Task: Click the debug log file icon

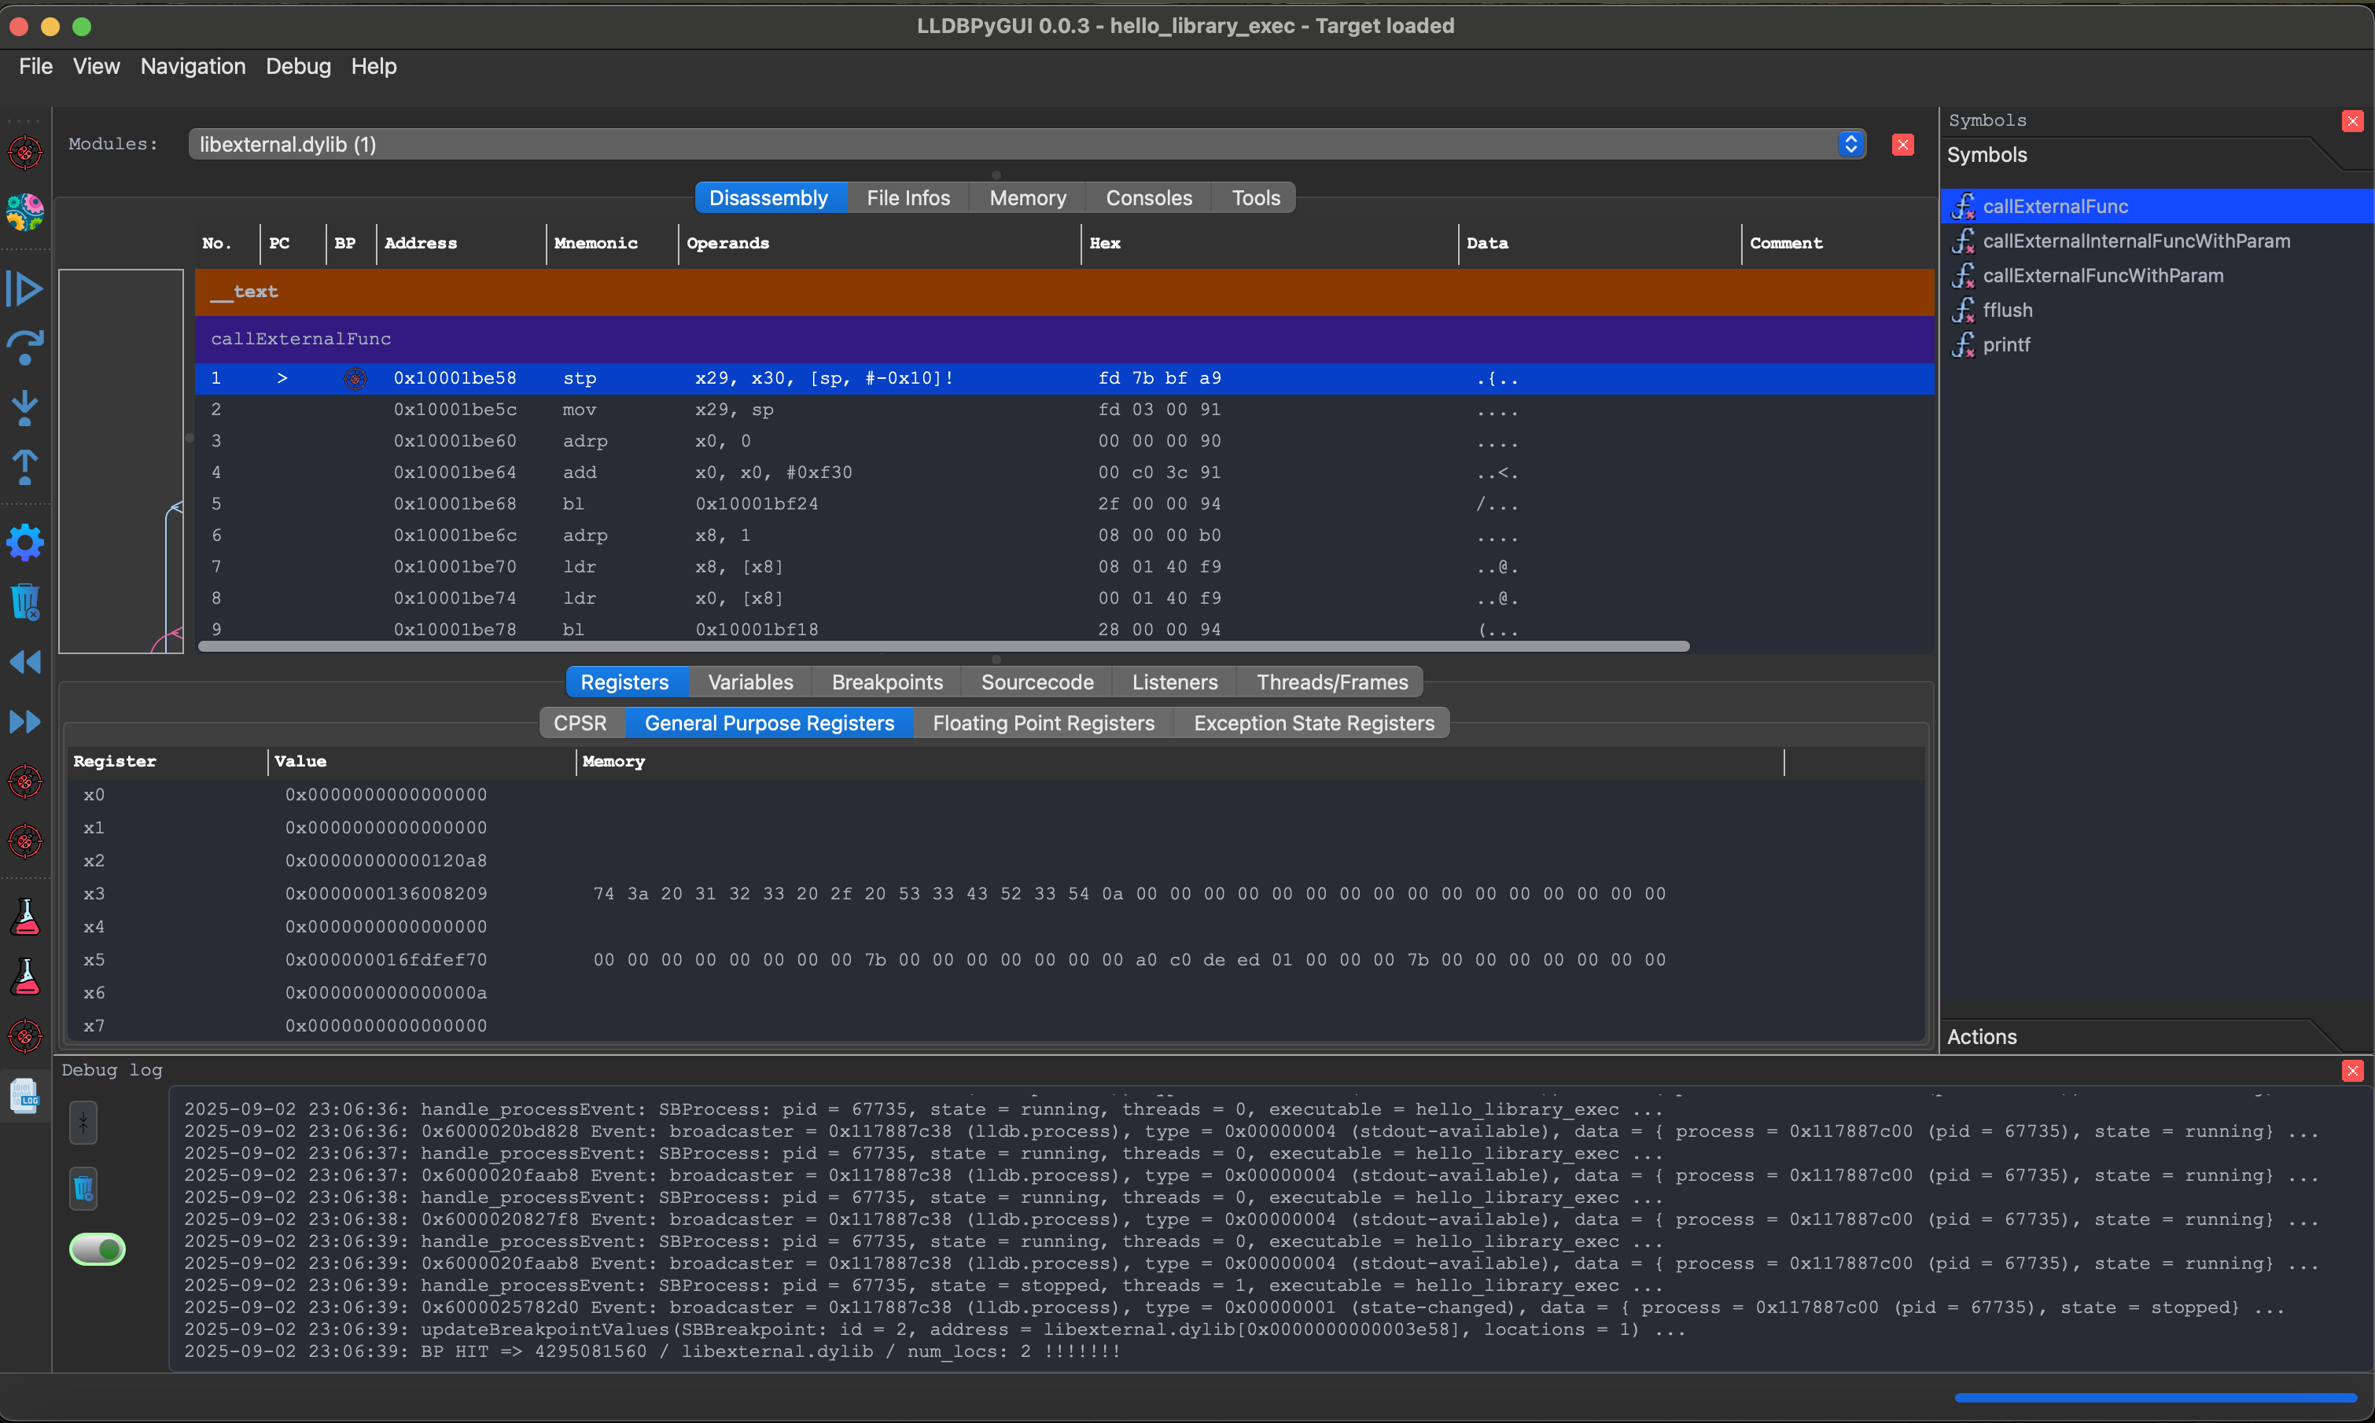Action: pyautogui.click(x=25, y=1095)
